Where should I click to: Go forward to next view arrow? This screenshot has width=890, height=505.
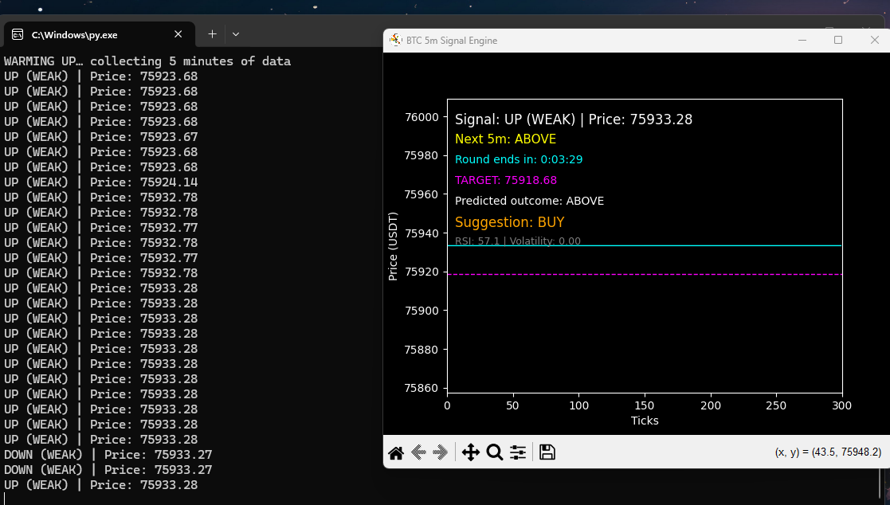point(440,452)
